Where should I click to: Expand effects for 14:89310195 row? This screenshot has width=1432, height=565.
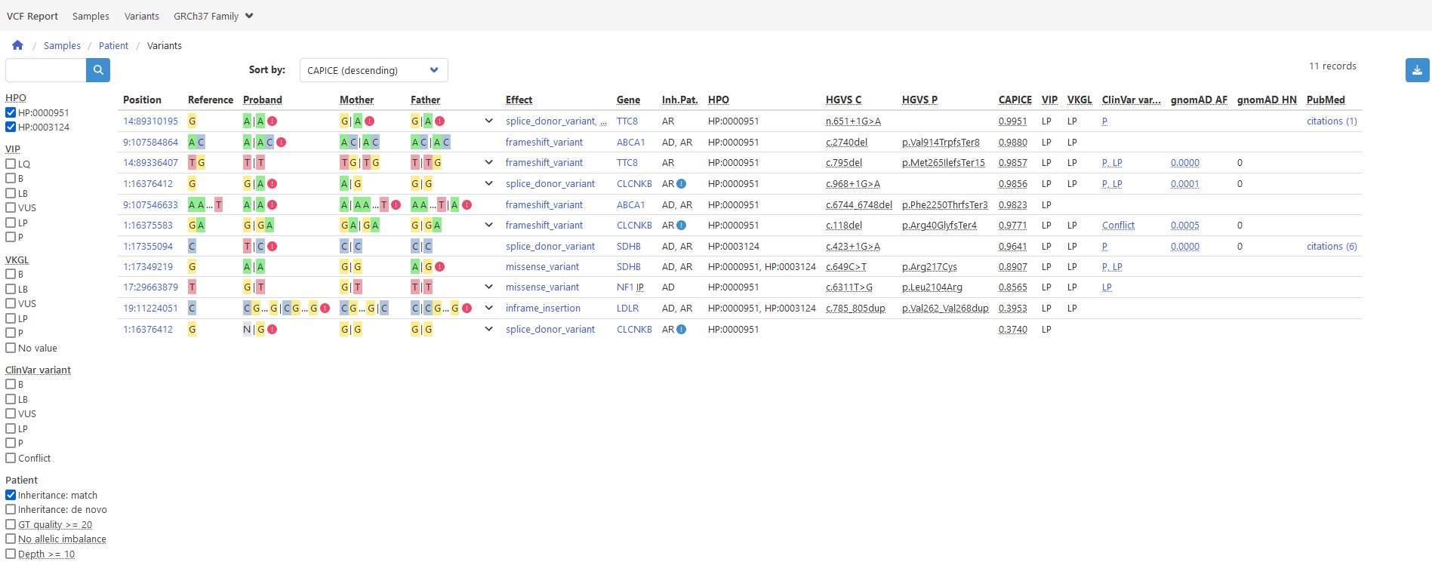point(488,121)
